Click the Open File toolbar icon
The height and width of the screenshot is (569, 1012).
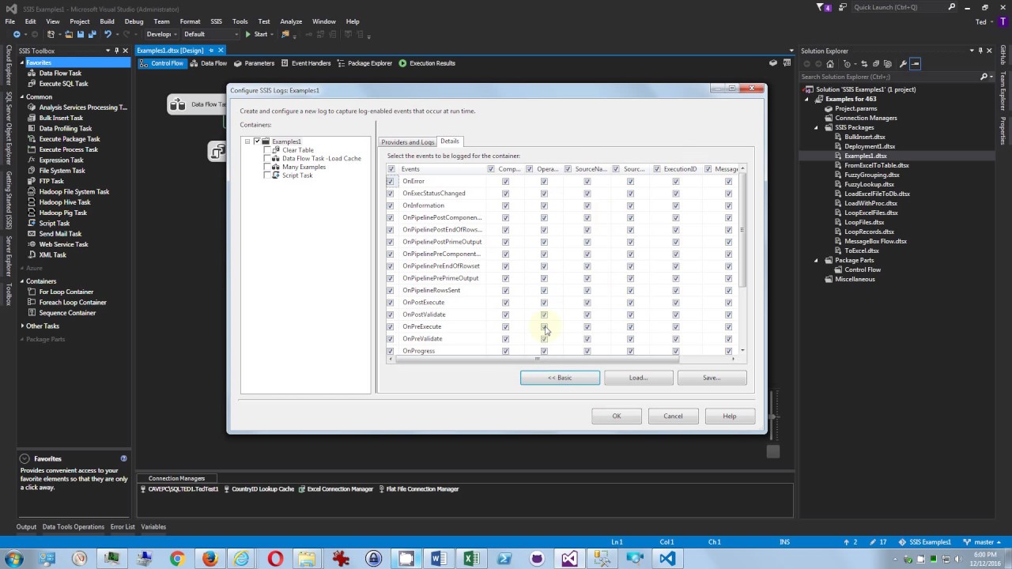click(x=69, y=35)
